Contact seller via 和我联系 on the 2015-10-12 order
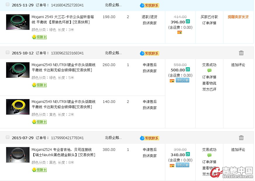Screen dimensions: 255x181 point(150,53)
